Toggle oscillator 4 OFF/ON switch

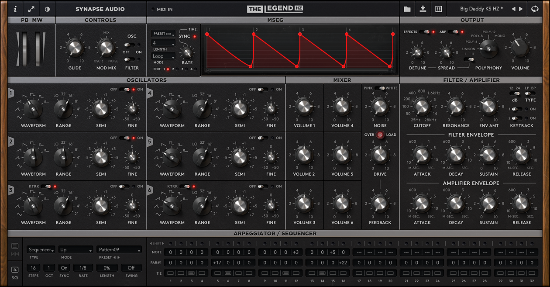(x=263, y=90)
